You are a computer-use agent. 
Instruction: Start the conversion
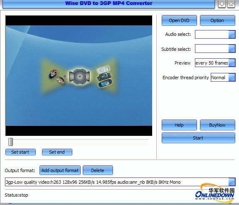click(x=198, y=138)
